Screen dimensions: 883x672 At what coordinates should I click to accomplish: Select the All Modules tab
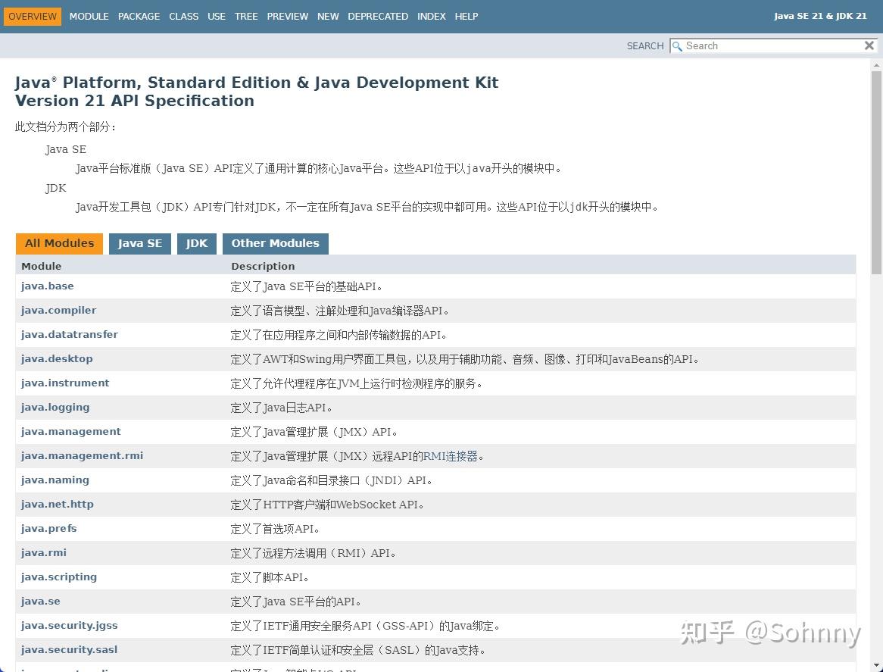[x=59, y=243]
